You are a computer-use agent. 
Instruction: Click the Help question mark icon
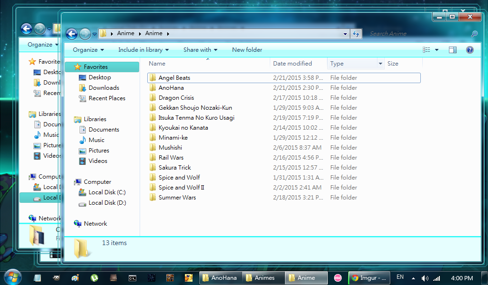pyautogui.click(x=469, y=50)
